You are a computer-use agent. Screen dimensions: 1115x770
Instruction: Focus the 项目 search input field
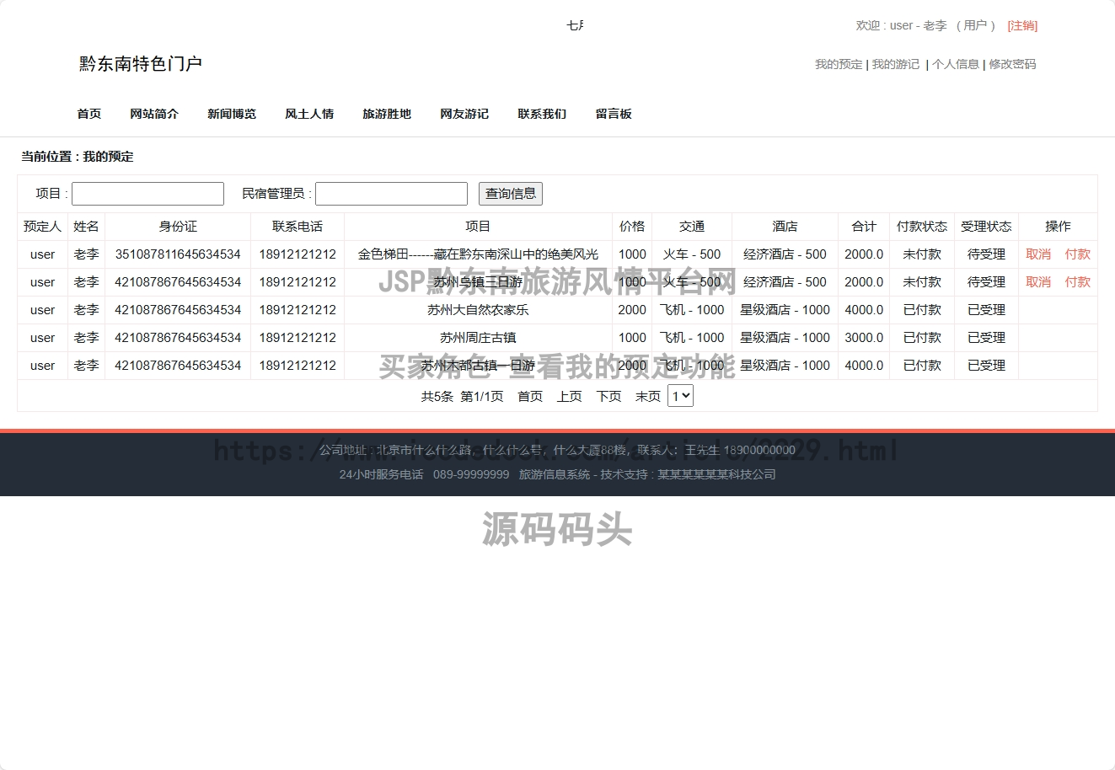[x=147, y=194]
